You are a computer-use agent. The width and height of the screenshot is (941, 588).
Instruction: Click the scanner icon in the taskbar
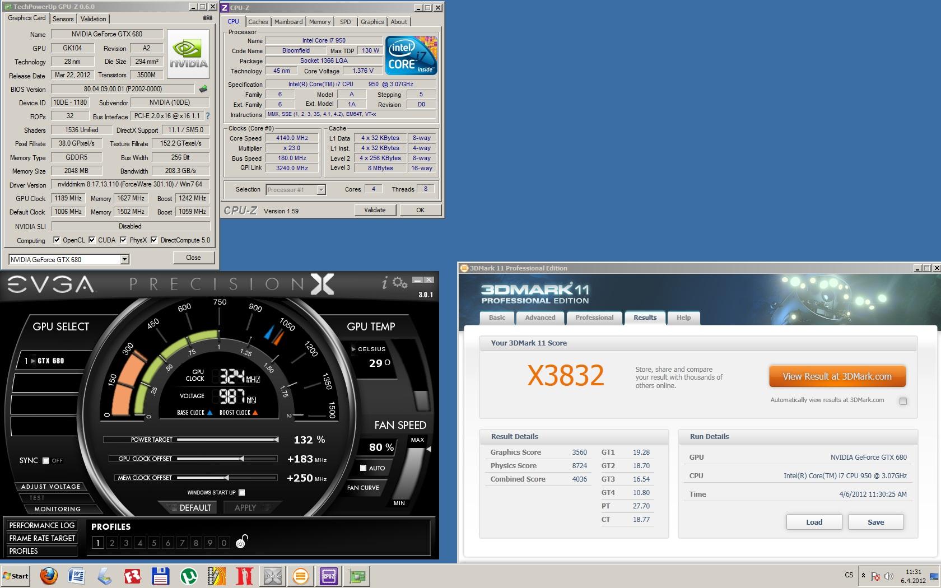coord(104,576)
